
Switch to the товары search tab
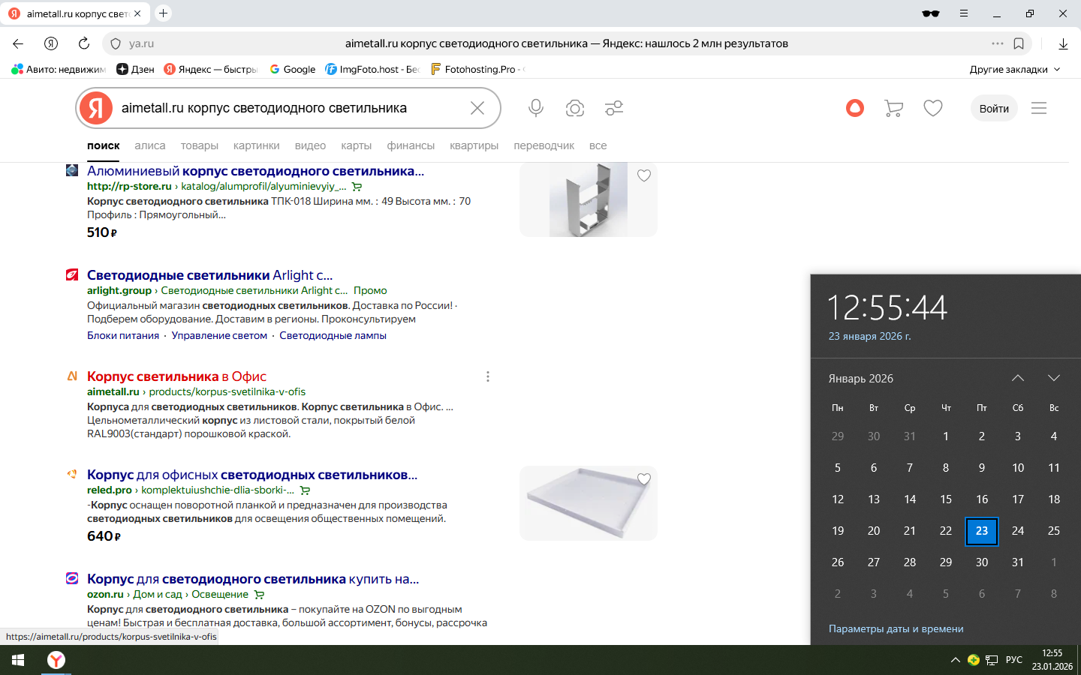pos(200,145)
